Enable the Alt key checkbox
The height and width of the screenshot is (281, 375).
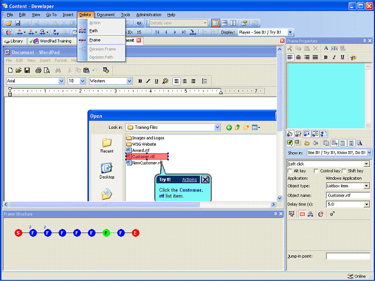click(x=290, y=171)
